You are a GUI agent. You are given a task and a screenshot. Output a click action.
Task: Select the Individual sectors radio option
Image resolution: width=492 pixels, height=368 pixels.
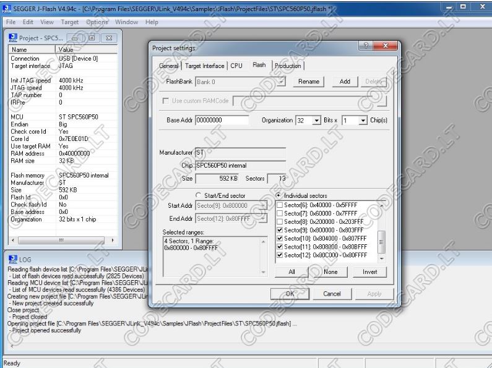278,195
